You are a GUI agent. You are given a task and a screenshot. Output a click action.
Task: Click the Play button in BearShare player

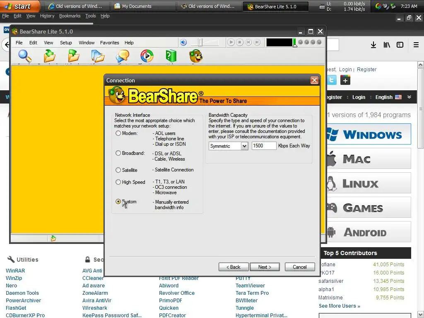coord(231,43)
